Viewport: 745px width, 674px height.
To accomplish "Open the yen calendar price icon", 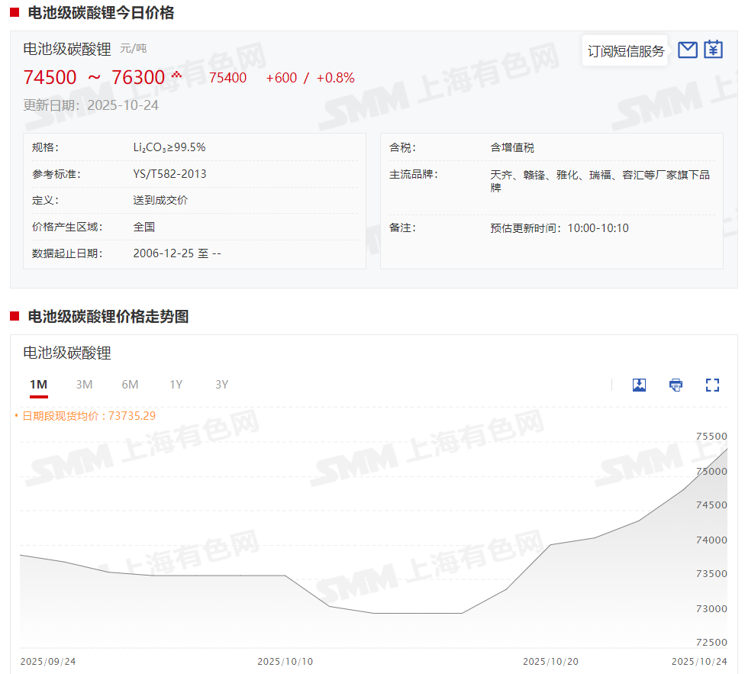I will point(713,50).
